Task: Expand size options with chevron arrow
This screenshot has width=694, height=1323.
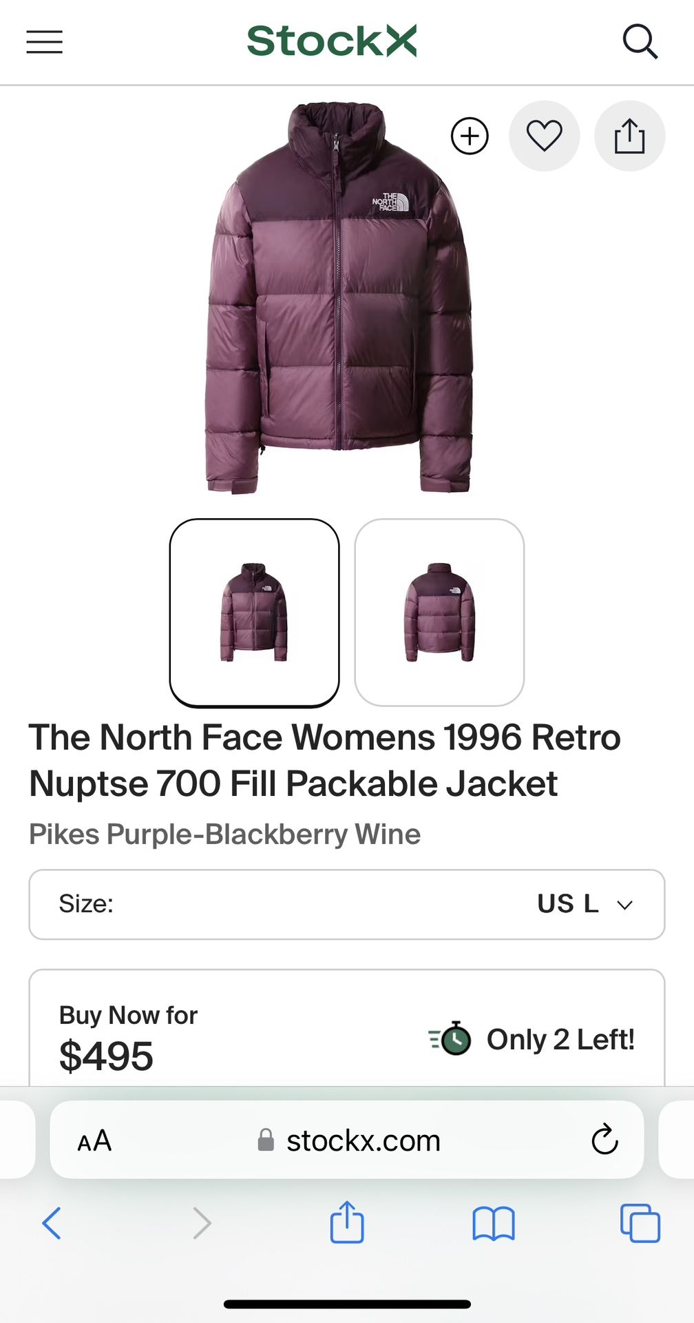Action: pos(625,905)
